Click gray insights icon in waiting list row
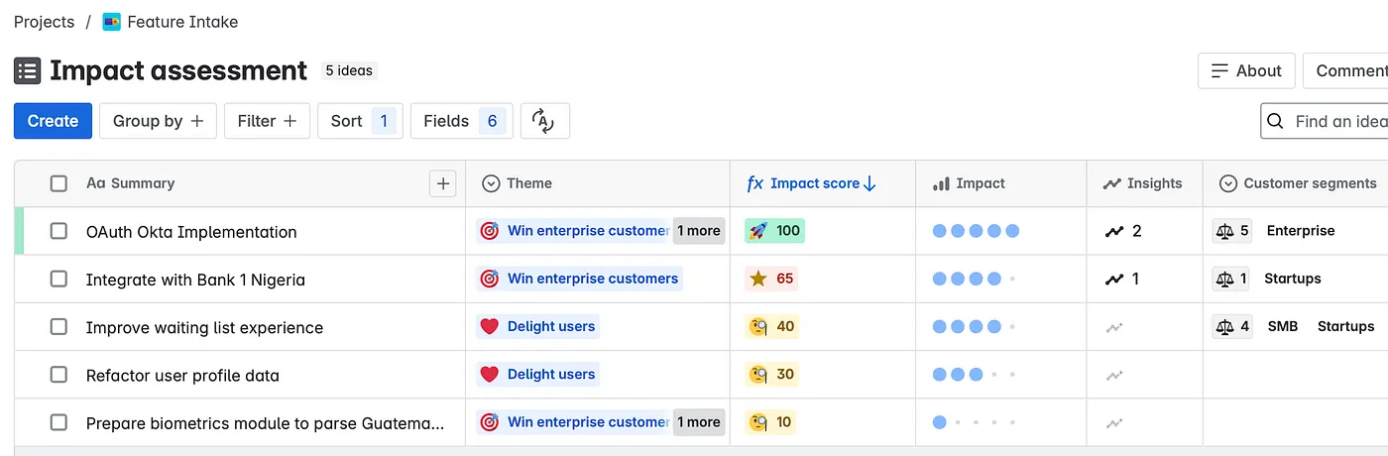This screenshot has width=1388, height=456. tap(1114, 327)
